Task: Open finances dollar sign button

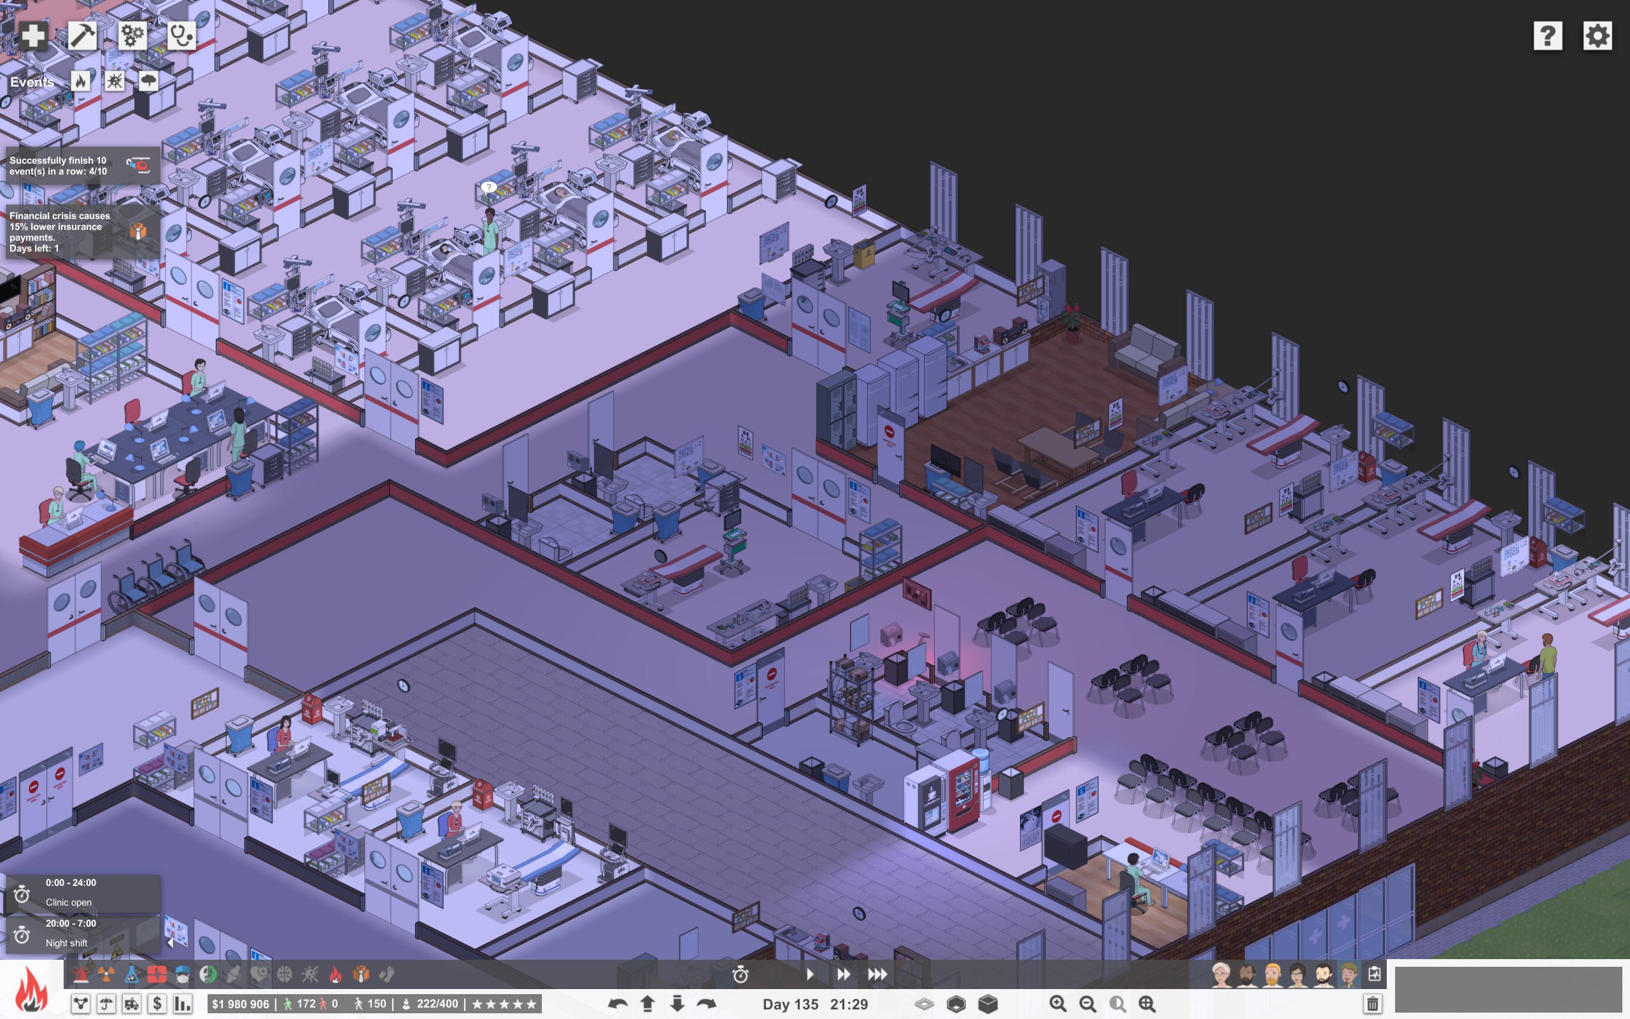Action: 157,1004
